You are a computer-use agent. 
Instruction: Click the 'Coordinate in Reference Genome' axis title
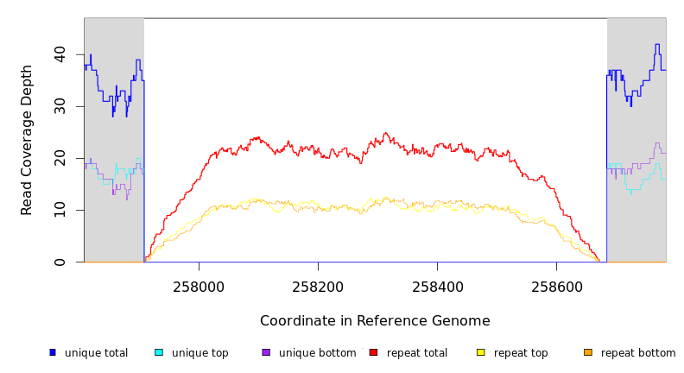pyautogui.click(x=375, y=321)
